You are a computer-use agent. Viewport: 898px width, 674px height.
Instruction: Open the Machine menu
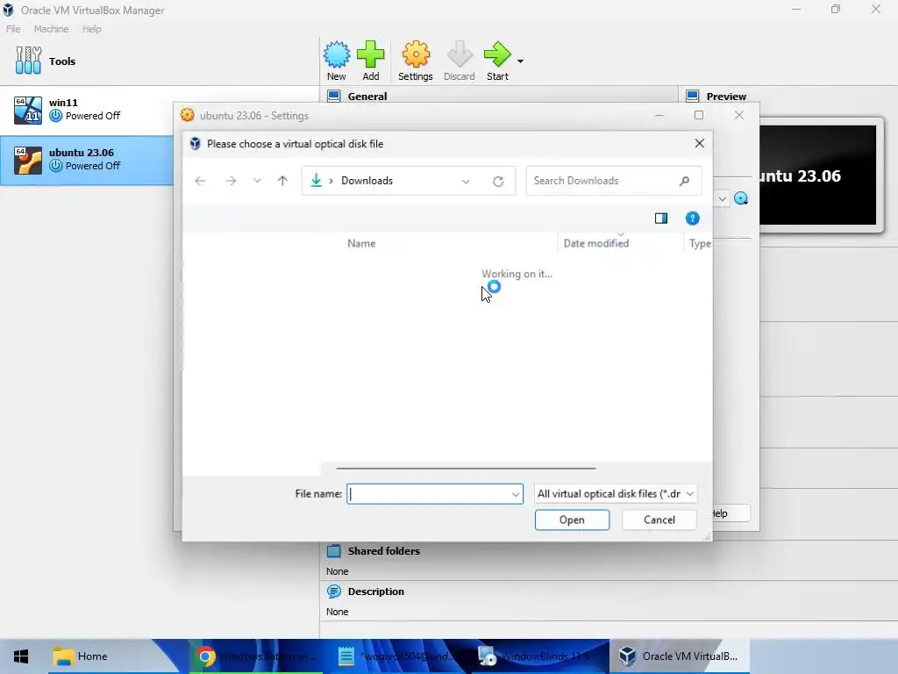51,29
